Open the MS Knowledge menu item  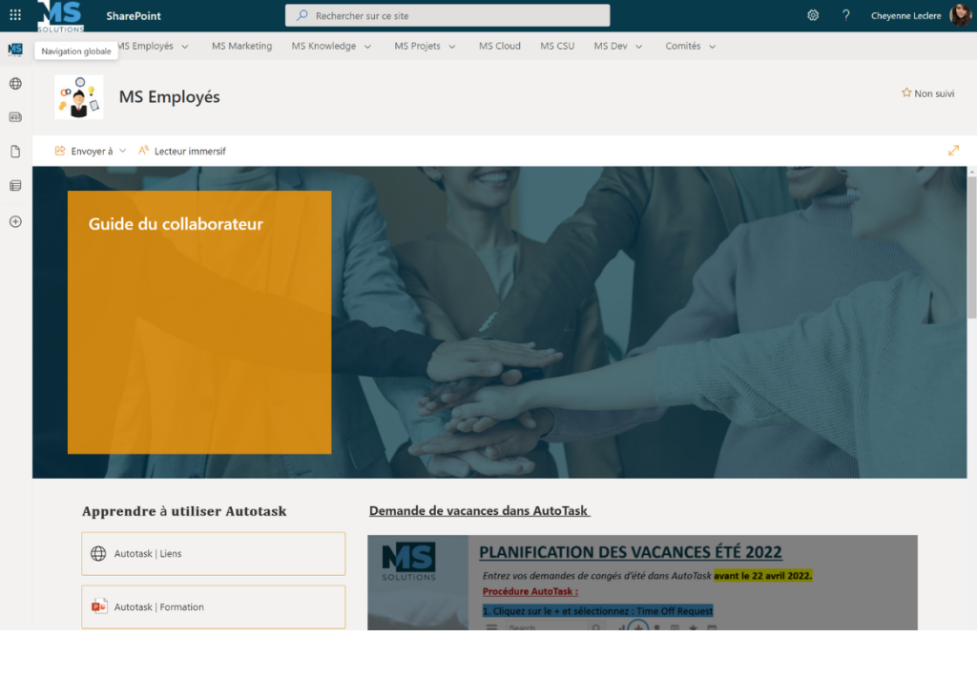pos(324,46)
